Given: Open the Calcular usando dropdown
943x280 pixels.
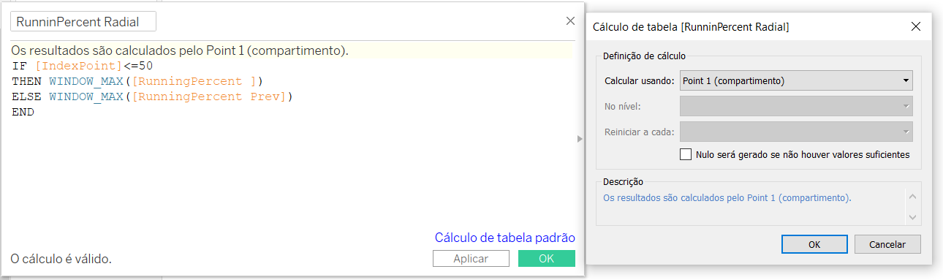Looking at the screenshot, I should [796, 80].
